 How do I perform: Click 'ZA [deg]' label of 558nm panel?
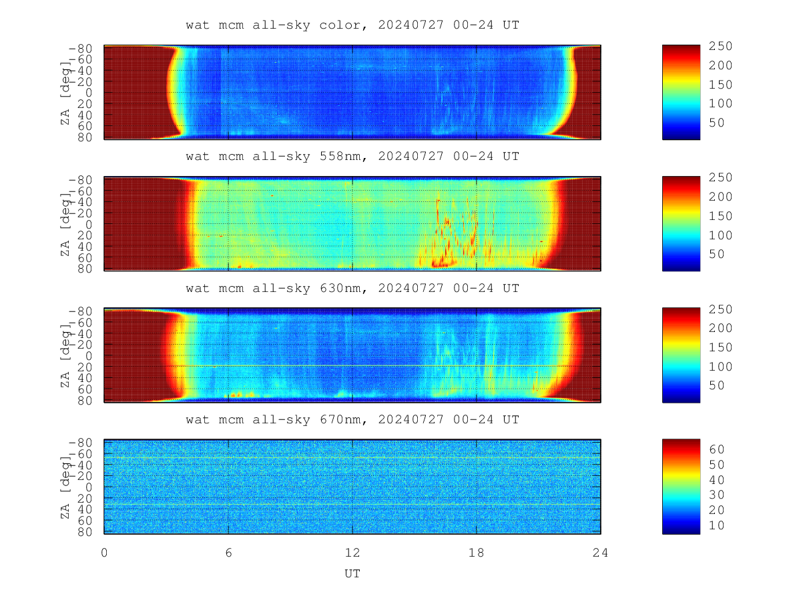click(x=65, y=225)
